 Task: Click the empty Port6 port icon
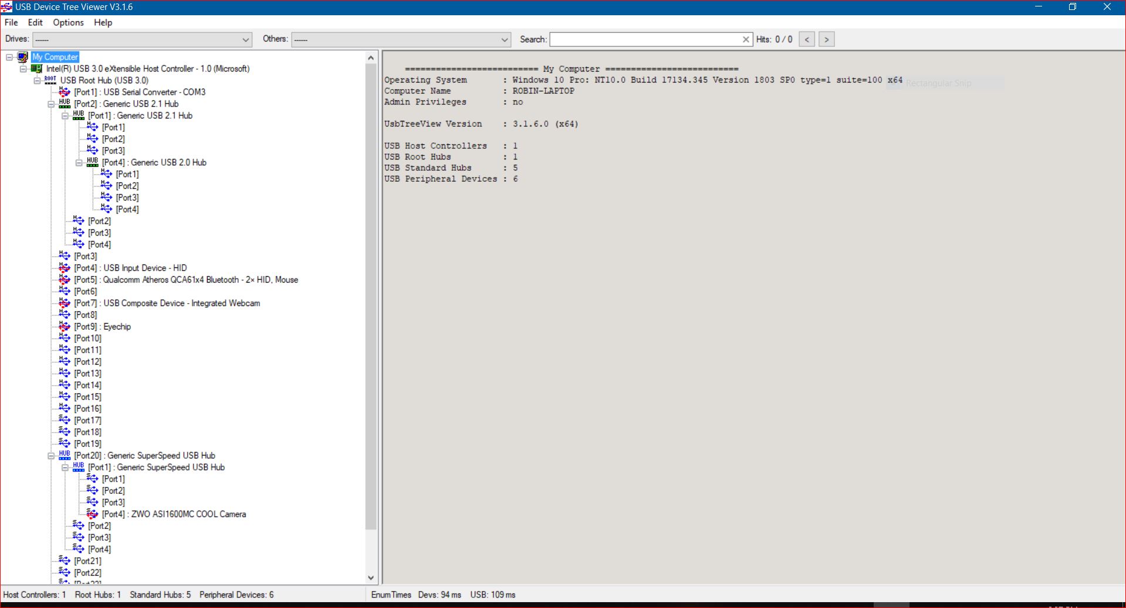tap(65, 291)
